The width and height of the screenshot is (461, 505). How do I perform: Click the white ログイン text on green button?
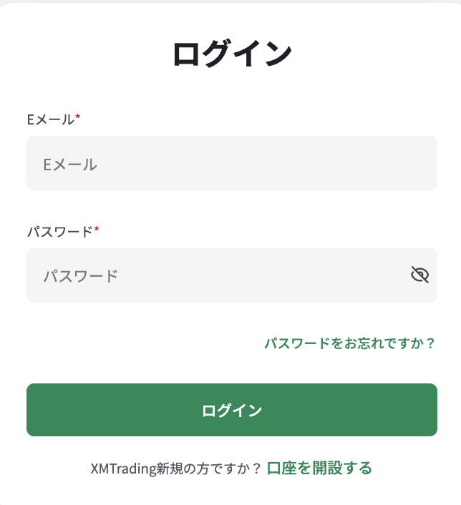(232, 411)
